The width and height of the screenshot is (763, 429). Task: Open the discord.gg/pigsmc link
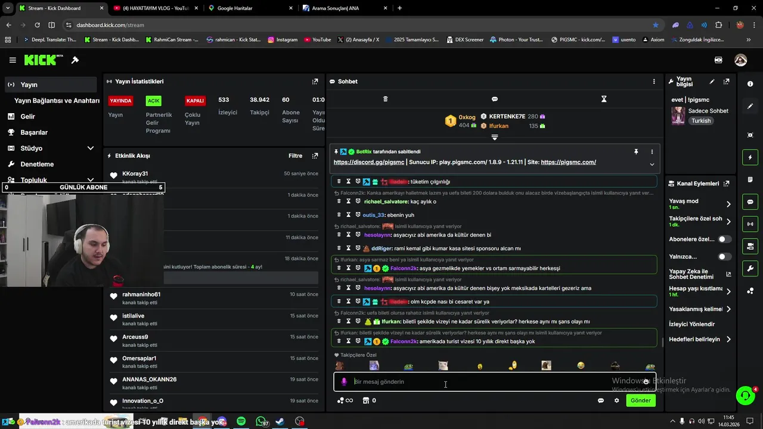point(369,162)
